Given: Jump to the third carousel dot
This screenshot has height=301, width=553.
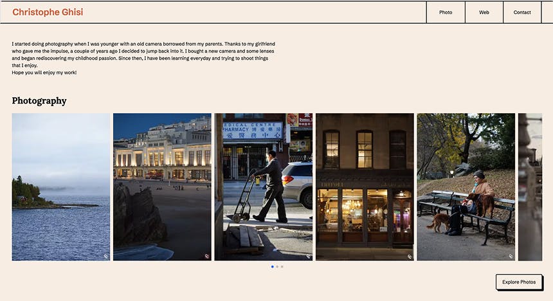Looking at the screenshot, I should click(282, 266).
